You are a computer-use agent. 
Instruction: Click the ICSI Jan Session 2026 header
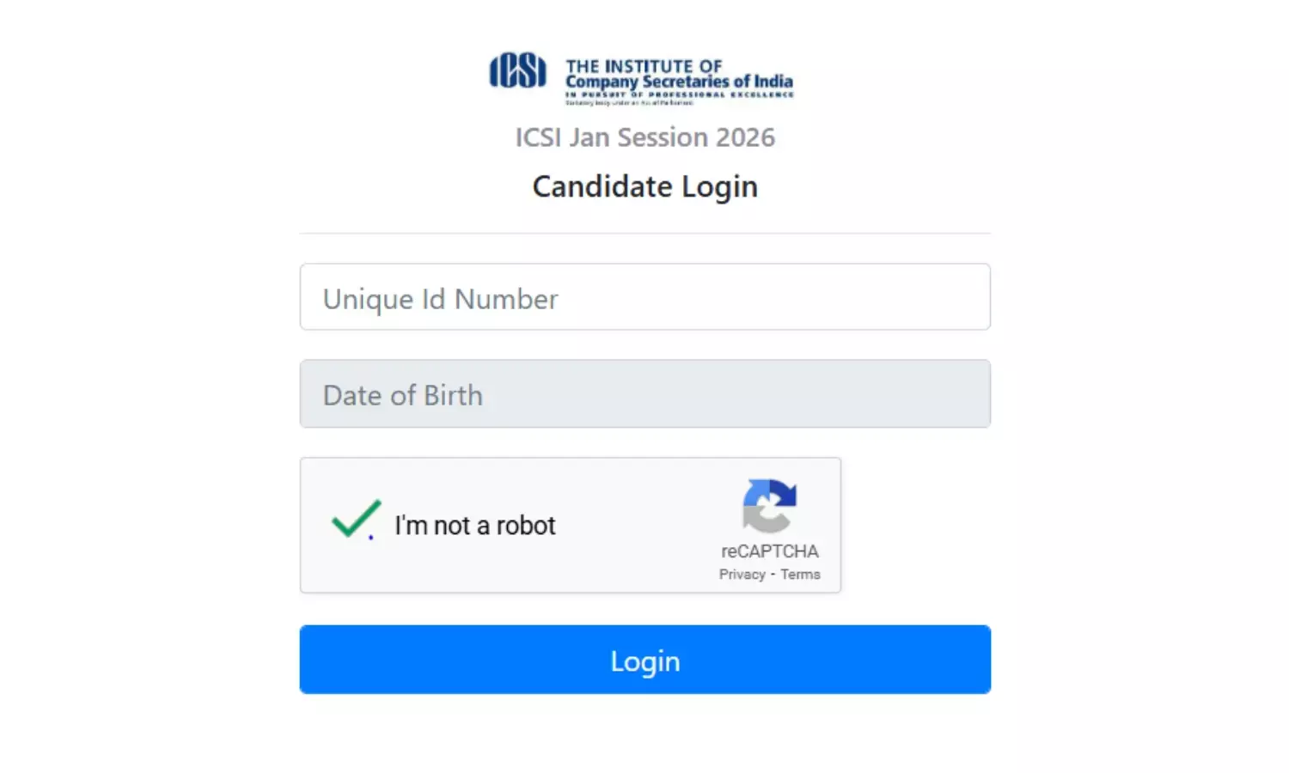[644, 137]
